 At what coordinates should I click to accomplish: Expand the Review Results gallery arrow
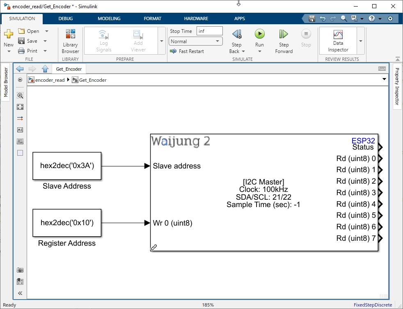point(361,41)
